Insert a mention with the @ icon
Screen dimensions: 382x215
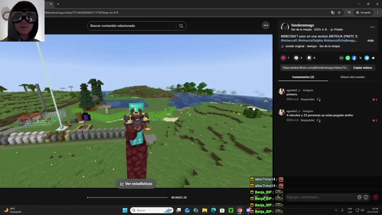coord(359,197)
